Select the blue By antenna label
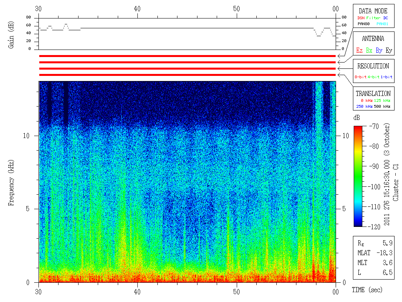 (379, 51)
